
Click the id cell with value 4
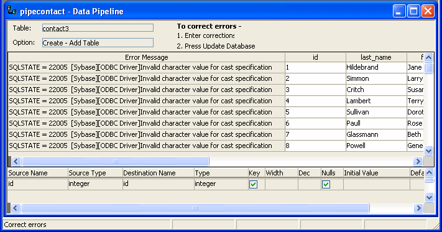(x=315, y=101)
